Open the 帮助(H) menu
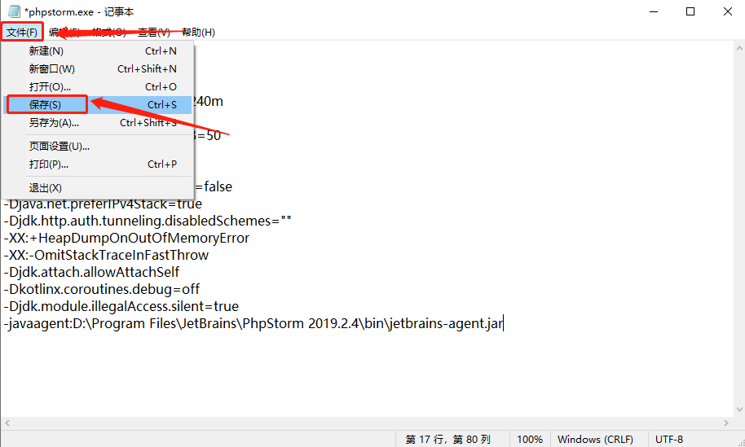Screen dimensions: 745x447 coord(198,33)
